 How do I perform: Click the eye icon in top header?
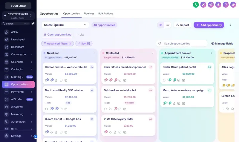point(233,5)
